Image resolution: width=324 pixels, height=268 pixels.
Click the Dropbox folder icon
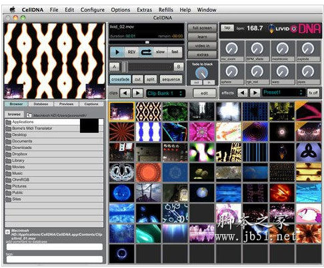tap(8, 154)
